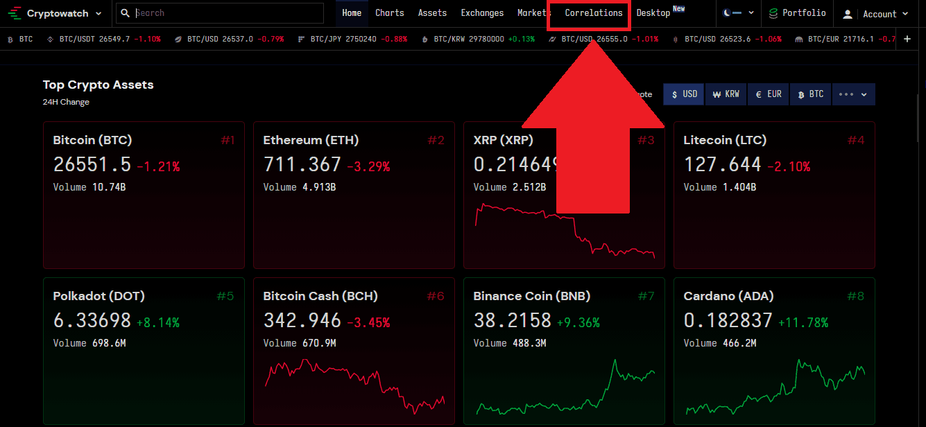Select BTC as quote currency
This screenshot has width=926, height=427.
(x=811, y=94)
